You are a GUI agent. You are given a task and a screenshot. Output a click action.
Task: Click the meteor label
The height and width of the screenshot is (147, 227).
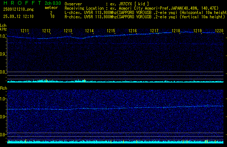tap(51, 8)
